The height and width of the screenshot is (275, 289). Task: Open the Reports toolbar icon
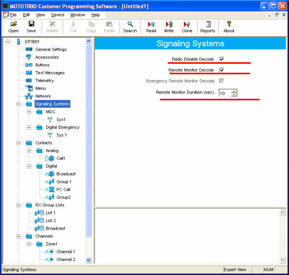208,24
